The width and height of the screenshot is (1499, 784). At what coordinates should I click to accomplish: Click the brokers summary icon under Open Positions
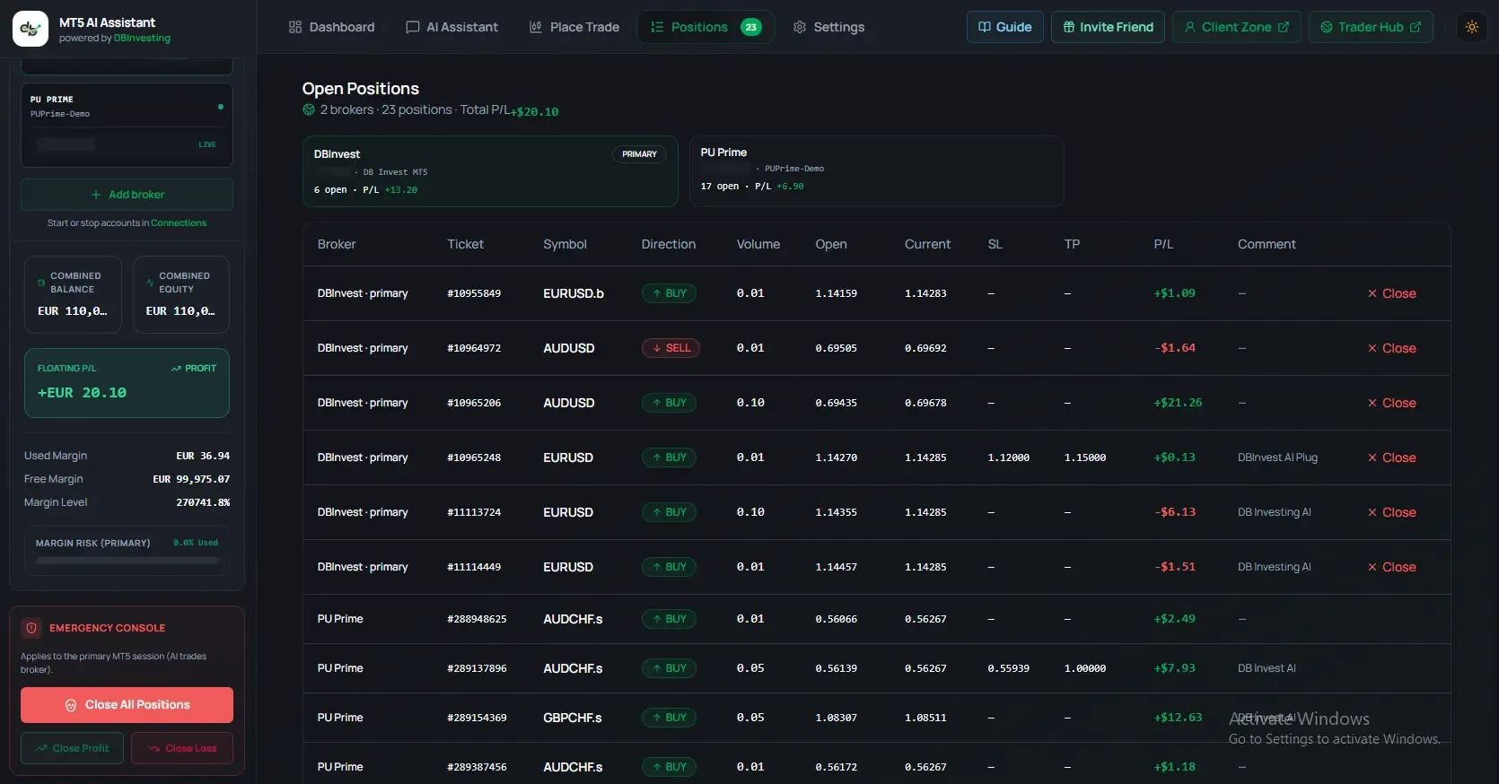[309, 109]
